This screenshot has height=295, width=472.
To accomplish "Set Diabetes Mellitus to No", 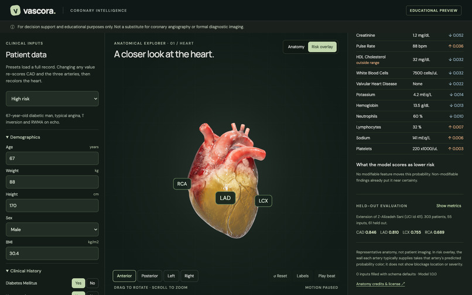I will pyautogui.click(x=93, y=283).
